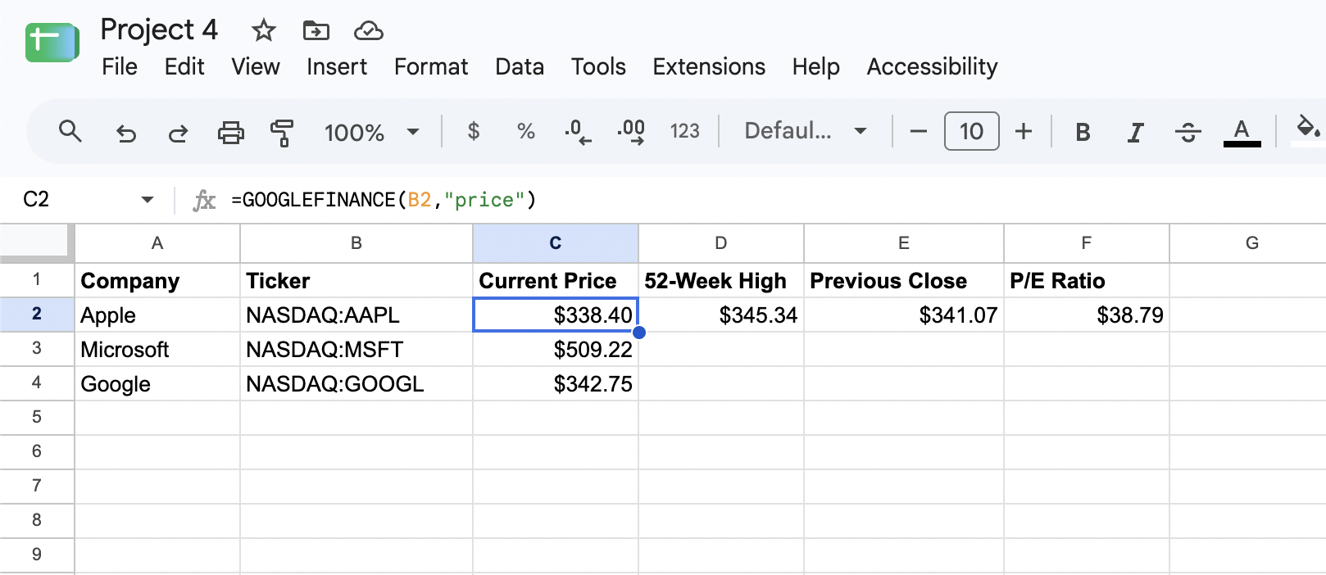Select the Current Price header cell
1326x575 pixels.
click(556, 280)
